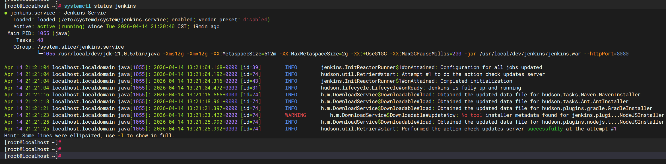The width and height of the screenshot is (666, 164).
Task: Click 'jenkins.plugi...NodeJSInstaller' in the warning line
Action: click(x=618, y=115)
